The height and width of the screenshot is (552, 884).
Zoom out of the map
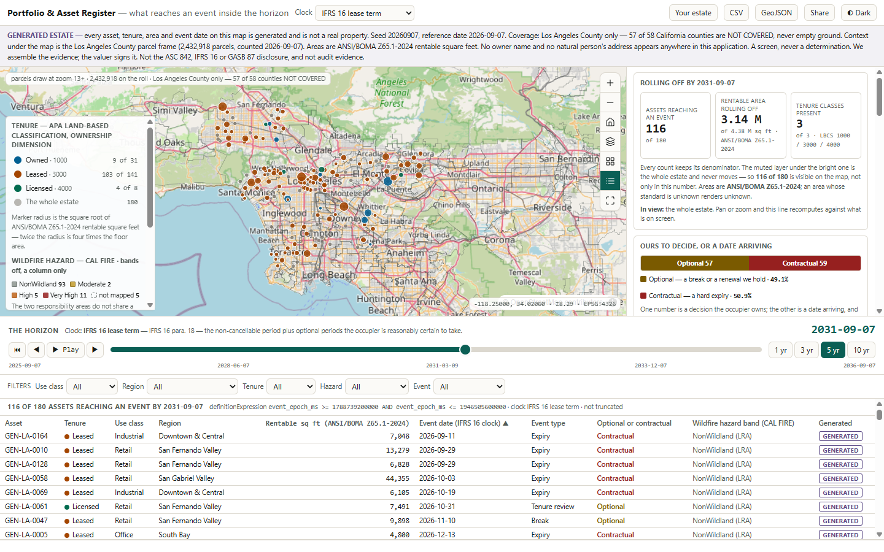pyautogui.click(x=610, y=102)
